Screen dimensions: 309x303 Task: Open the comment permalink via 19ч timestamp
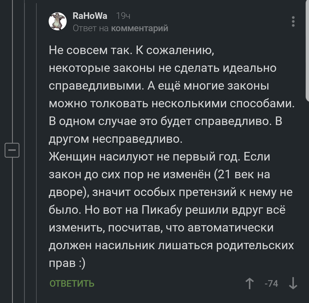pos(123,16)
